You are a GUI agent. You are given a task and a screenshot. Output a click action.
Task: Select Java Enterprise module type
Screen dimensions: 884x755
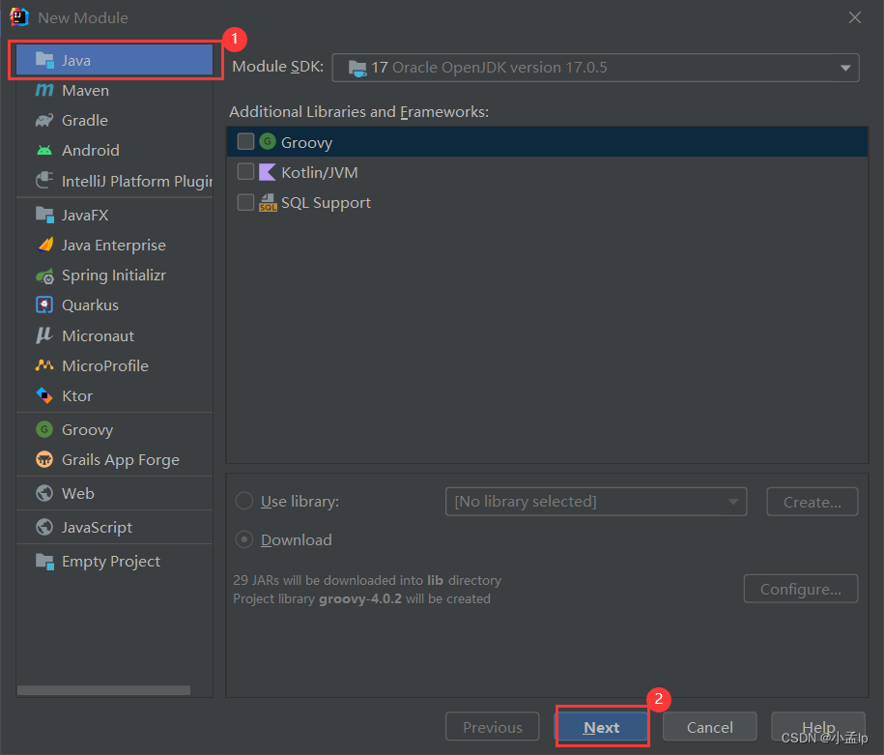tap(114, 245)
